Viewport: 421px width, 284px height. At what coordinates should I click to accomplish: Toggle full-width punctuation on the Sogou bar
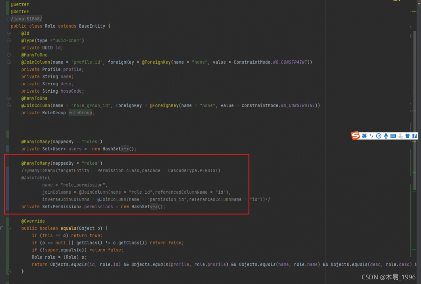point(371,136)
